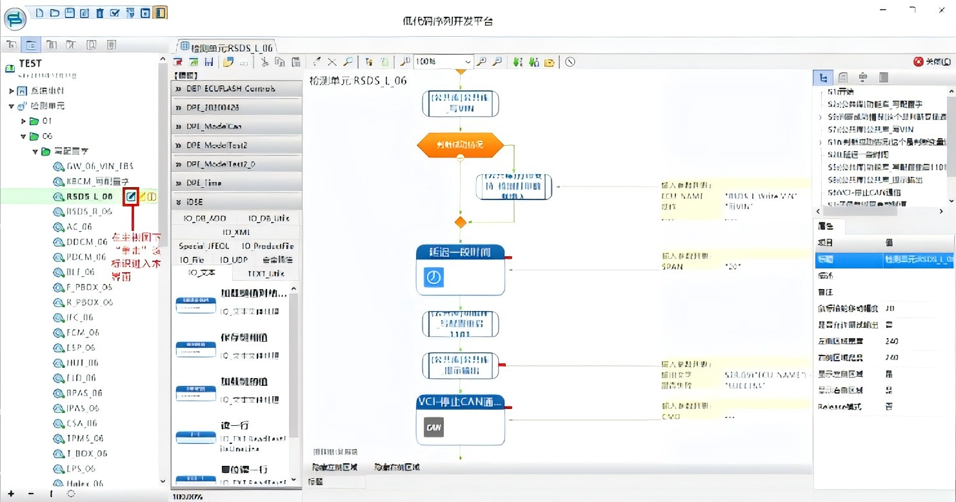Click the blue save disk icon in editor toolbar

pyautogui.click(x=209, y=62)
